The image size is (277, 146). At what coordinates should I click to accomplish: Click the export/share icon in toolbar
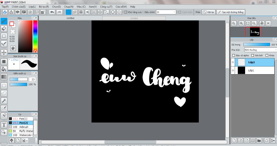pyautogui.click(x=11, y=12)
